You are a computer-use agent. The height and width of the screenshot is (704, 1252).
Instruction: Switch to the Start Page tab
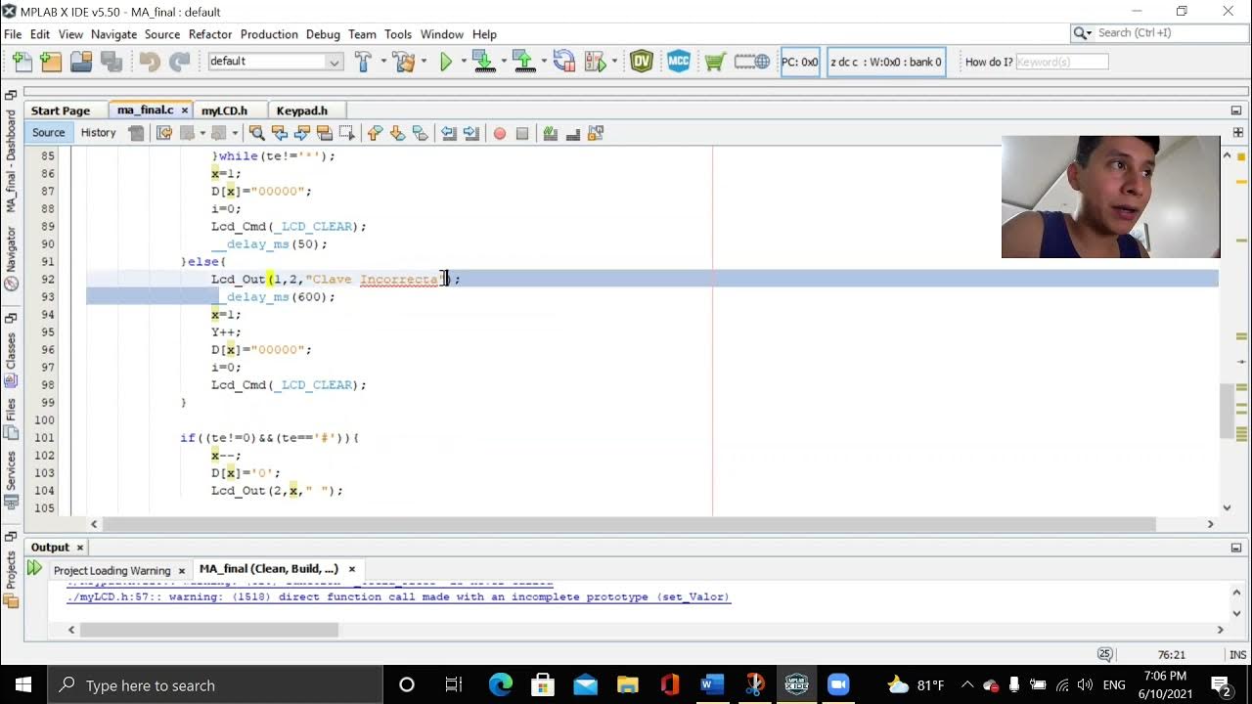click(x=60, y=110)
